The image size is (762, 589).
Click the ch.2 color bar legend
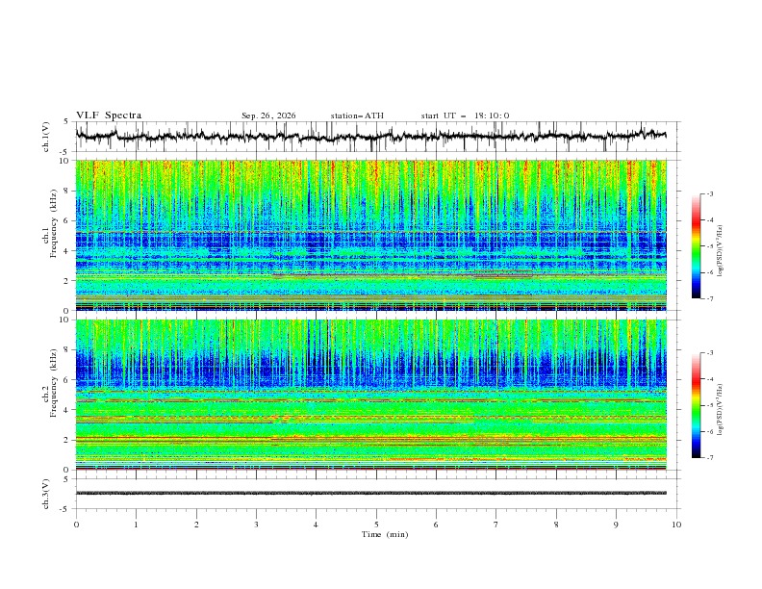click(696, 405)
